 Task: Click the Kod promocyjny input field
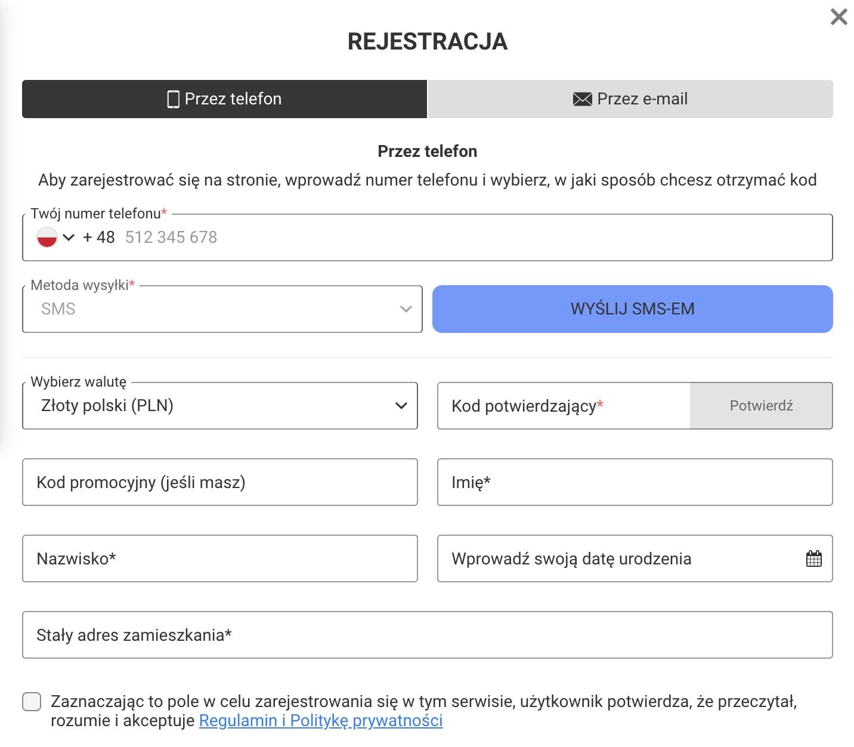click(x=220, y=482)
